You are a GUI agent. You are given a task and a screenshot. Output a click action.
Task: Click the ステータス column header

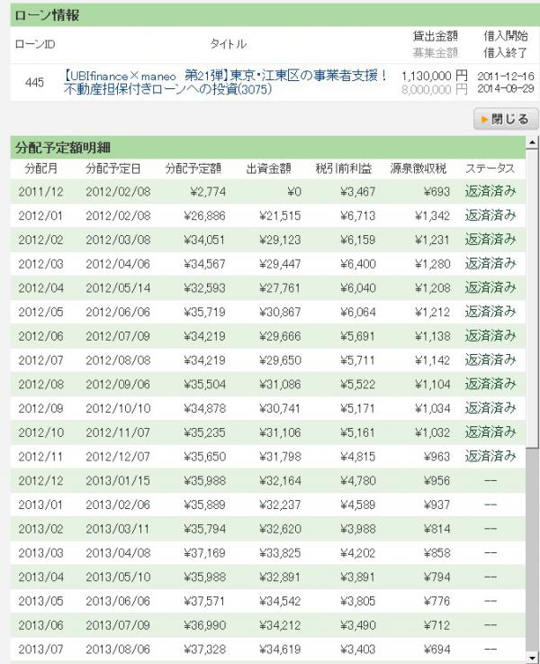pyautogui.click(x=490, y=168)
